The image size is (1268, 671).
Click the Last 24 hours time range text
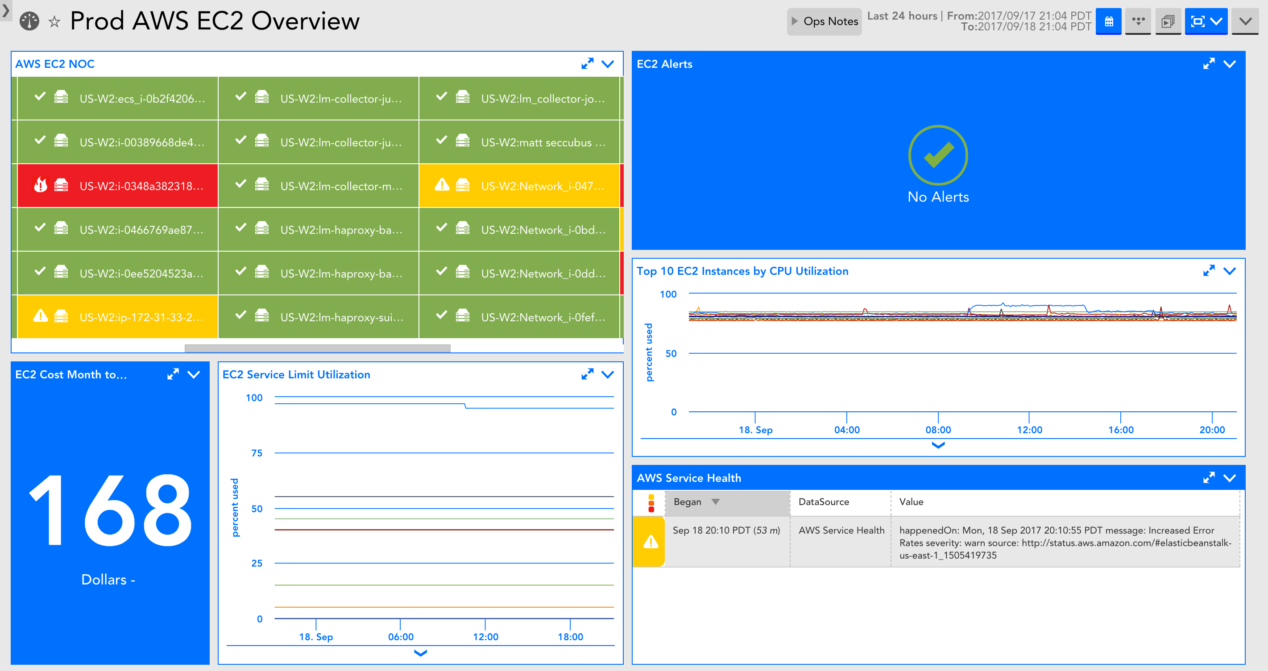[x=902, y=16]
